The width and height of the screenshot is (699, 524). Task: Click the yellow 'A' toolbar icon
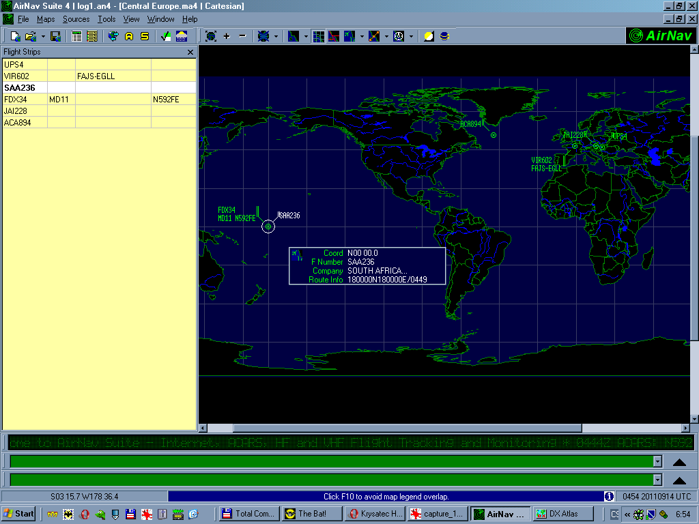129,36
